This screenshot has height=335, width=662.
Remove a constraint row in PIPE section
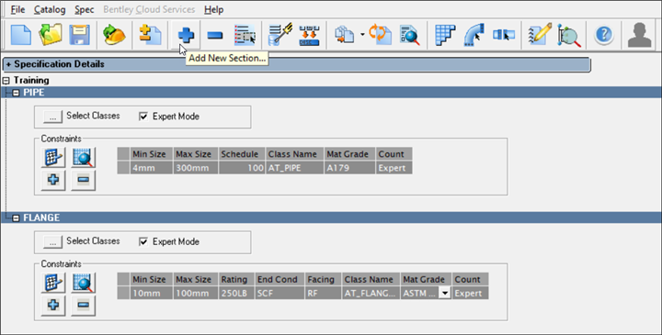tap(83, 180)
